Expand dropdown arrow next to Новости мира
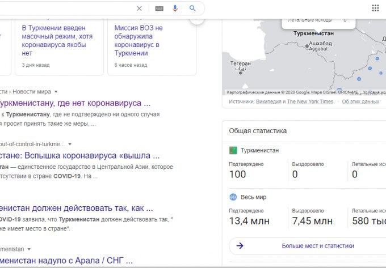386x268 pixels. pyautogui.click(x=56, y=92)
